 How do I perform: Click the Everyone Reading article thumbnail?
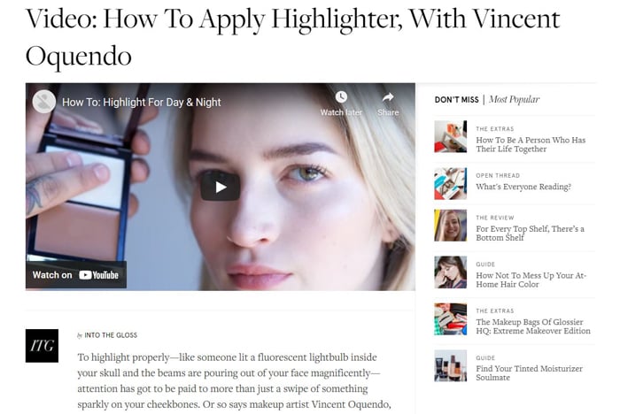(x=450, y=184)
